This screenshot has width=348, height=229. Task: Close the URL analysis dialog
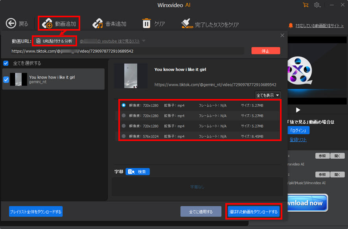click(x=282, y=35)
